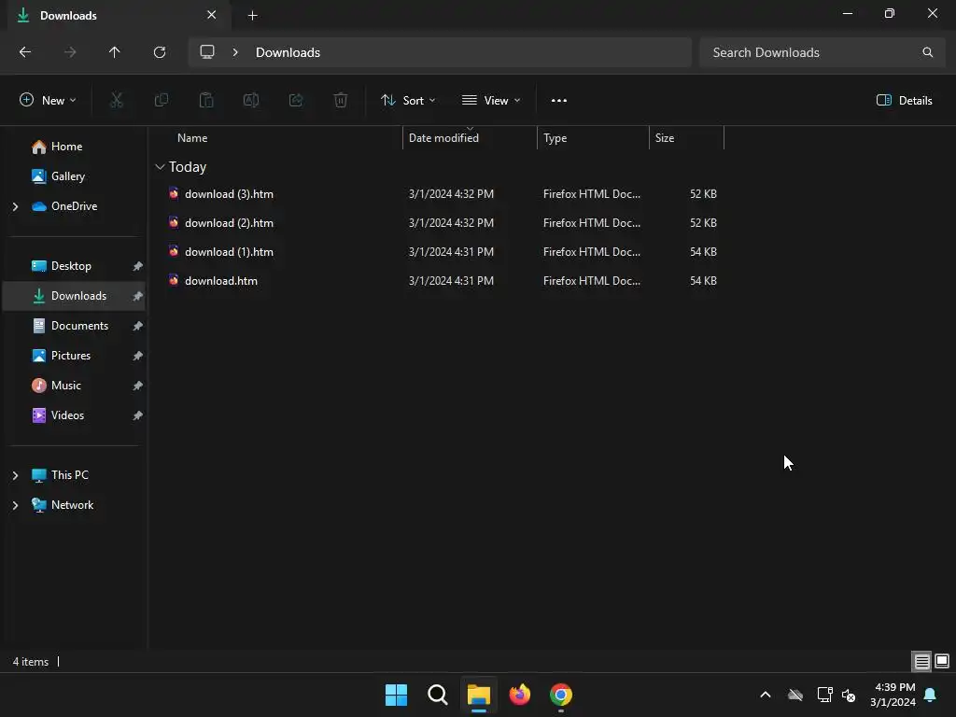Click the Search Downloads field

822,52
